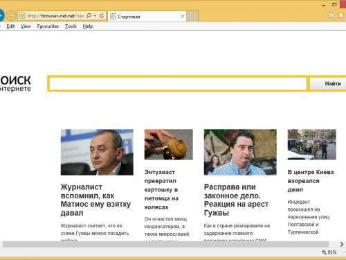Open the Матиос press conference photo
Image resolution: width=346 pixels, height=260 pixels.
97,152
